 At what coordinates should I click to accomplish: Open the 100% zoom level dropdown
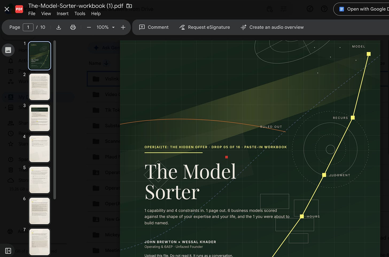click(x=106, y=27)
